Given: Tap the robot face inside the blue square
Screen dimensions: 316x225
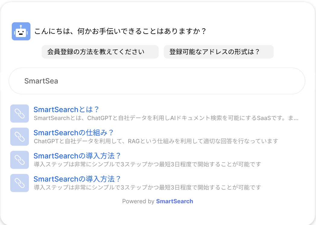Looking at the screenshot, I should (21, 31).
